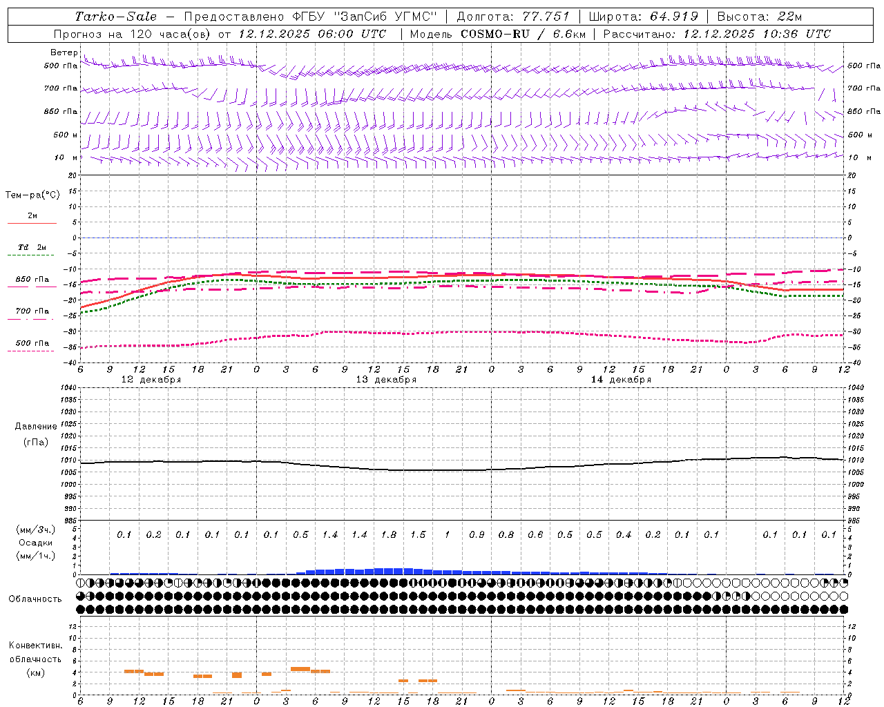This screenshot has width=884, height=707.
Task: Click the "Ветер" wind panel label
Action: [64, 52]
